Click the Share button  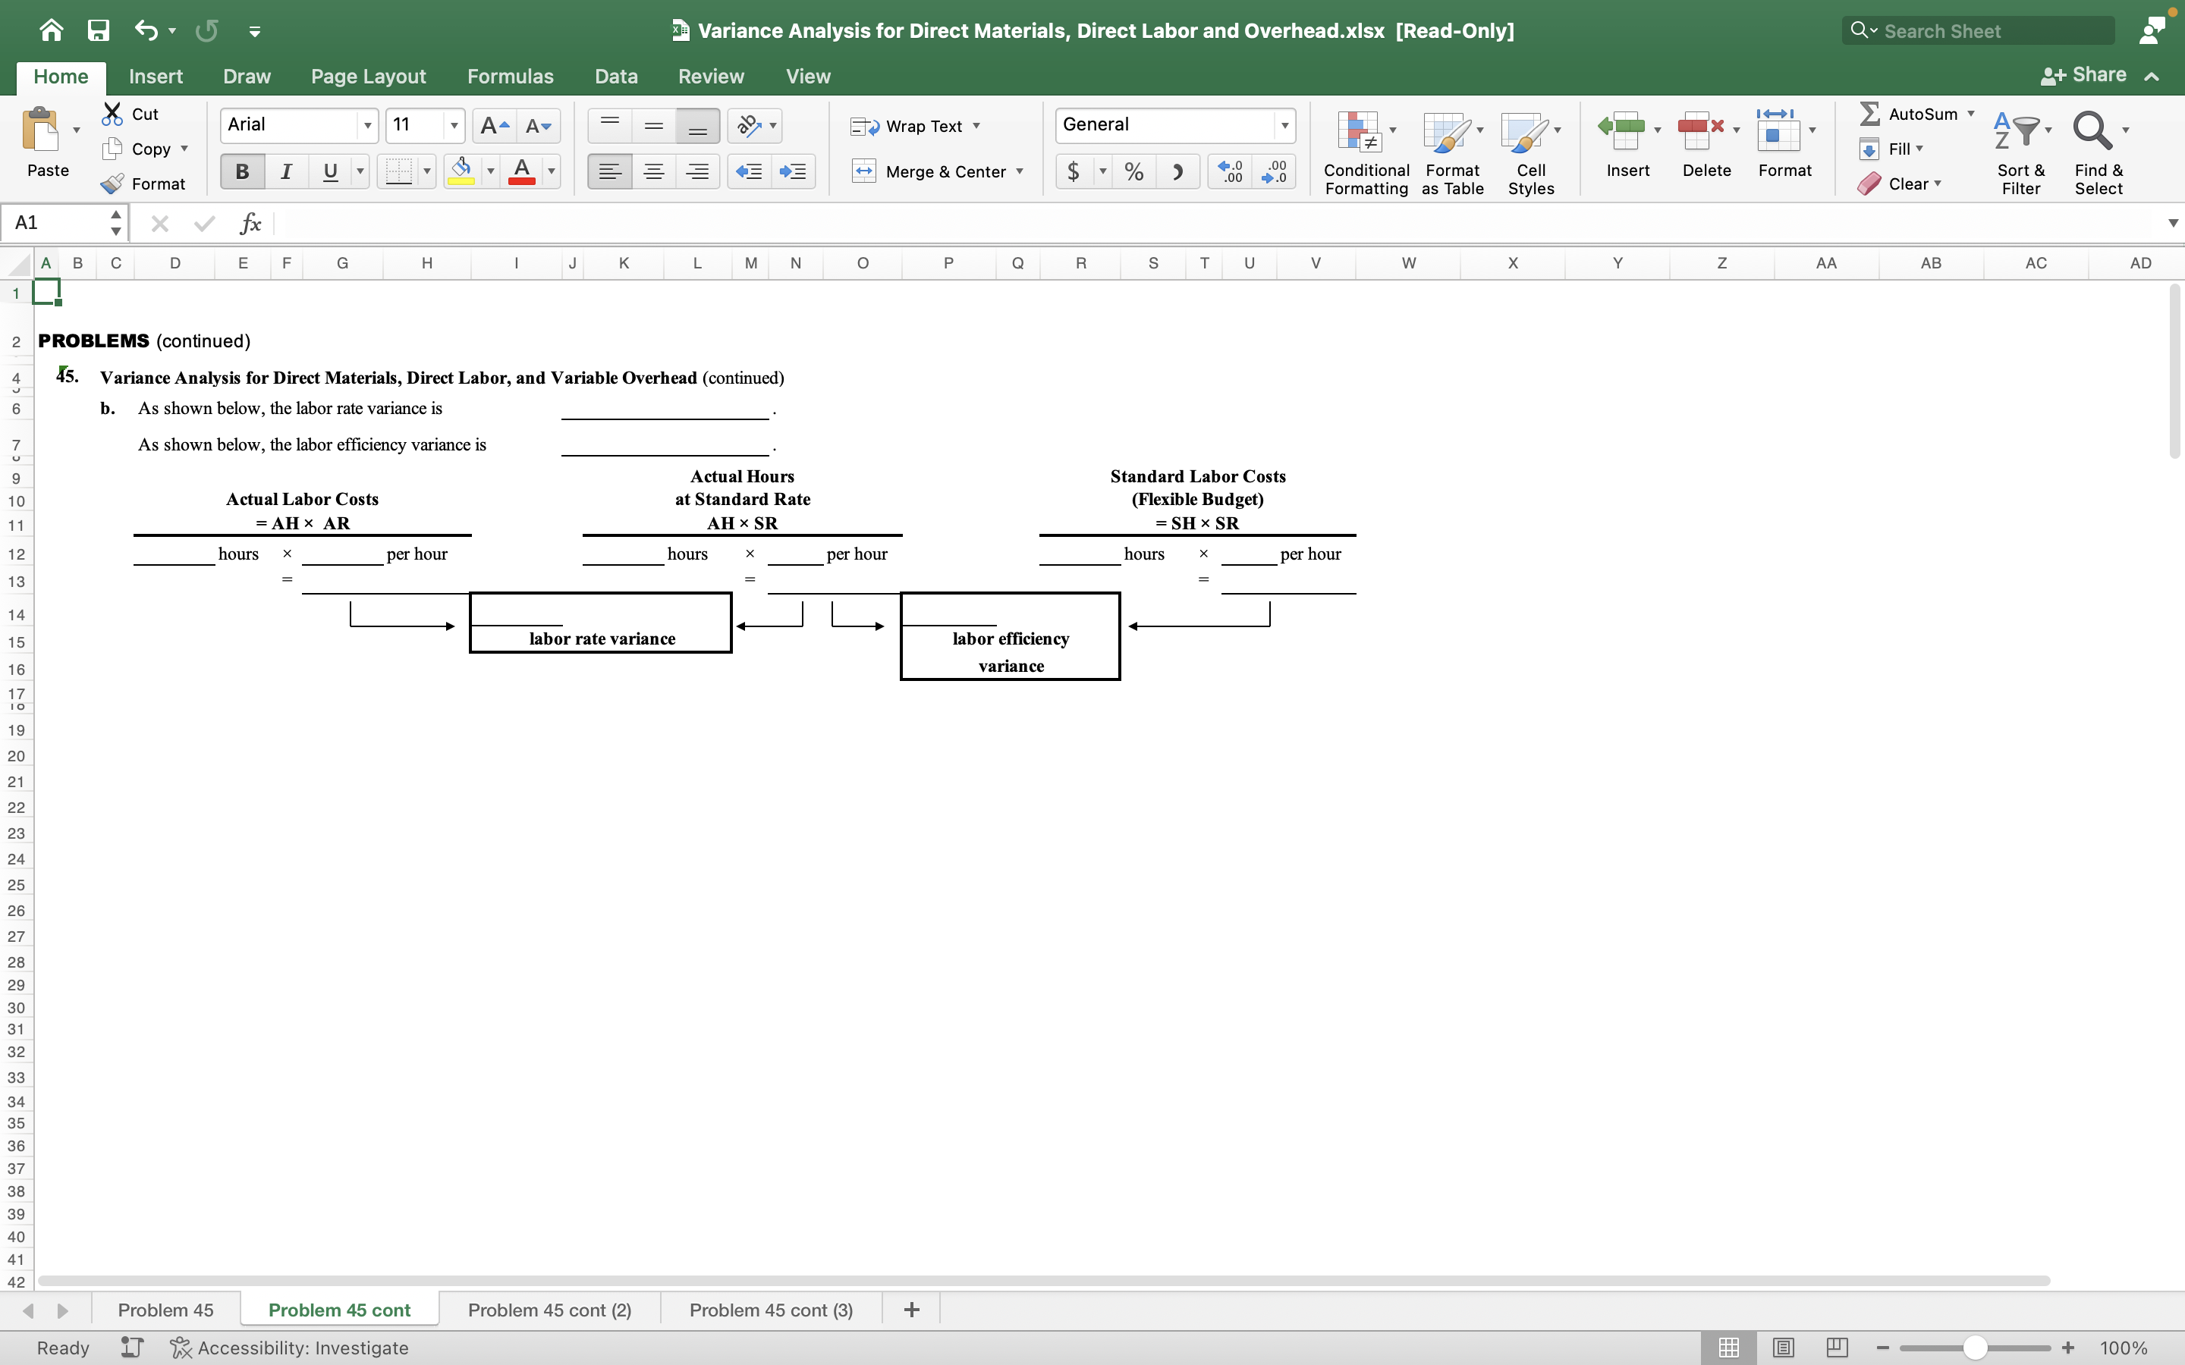2084,75
